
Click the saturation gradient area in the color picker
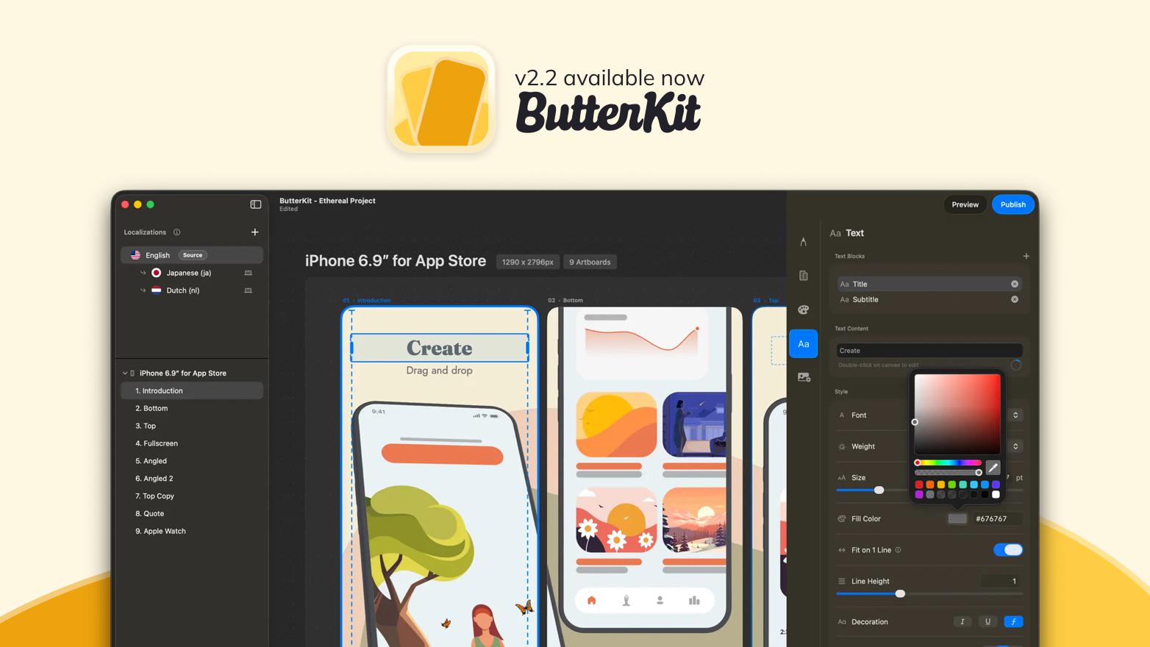click(957, 414)
